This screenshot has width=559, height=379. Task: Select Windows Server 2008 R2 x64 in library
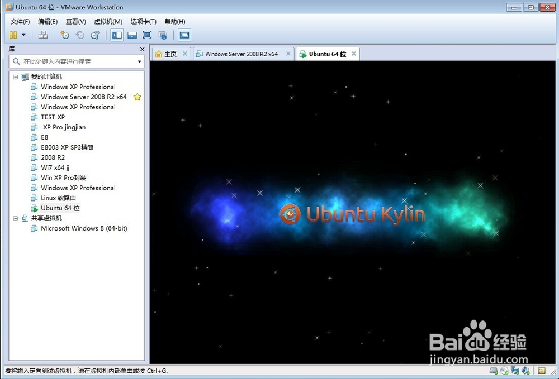pos(84,97)
